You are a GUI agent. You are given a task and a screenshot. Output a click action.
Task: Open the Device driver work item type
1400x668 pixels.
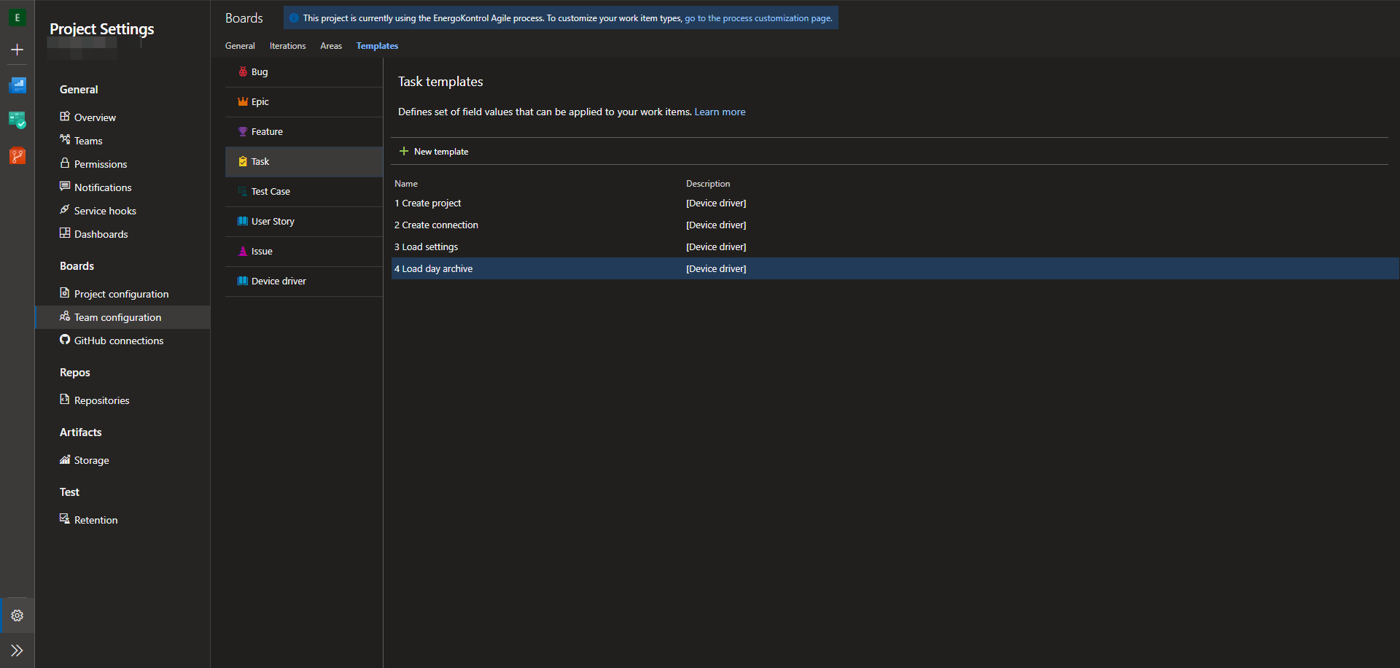coord(277,281)
